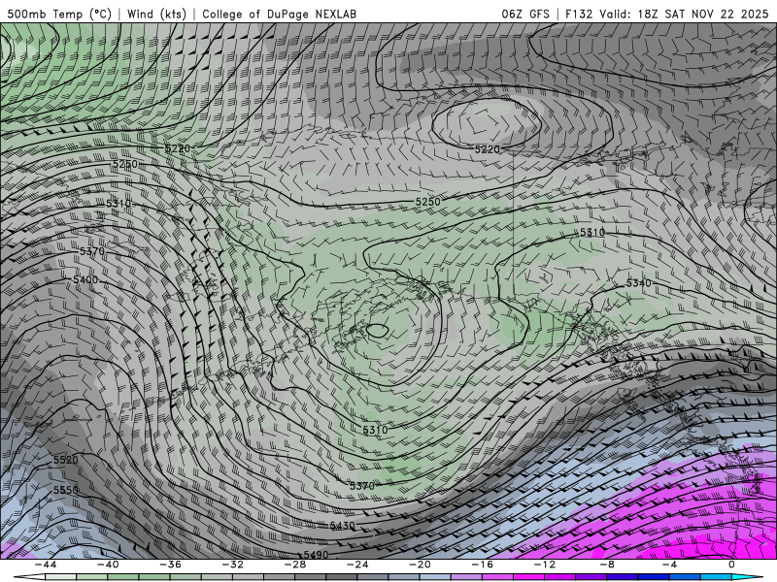This screenshot has height=582, width=777.
Task: Click the -24 colorbar tick label
Action: tap(357, 565)
